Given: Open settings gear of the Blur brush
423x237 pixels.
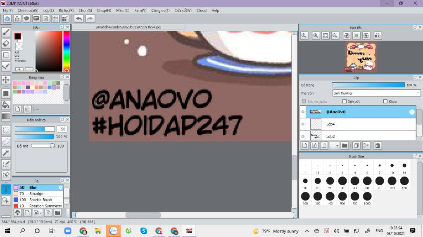Looking at the screenshot, I should (60, 188).
